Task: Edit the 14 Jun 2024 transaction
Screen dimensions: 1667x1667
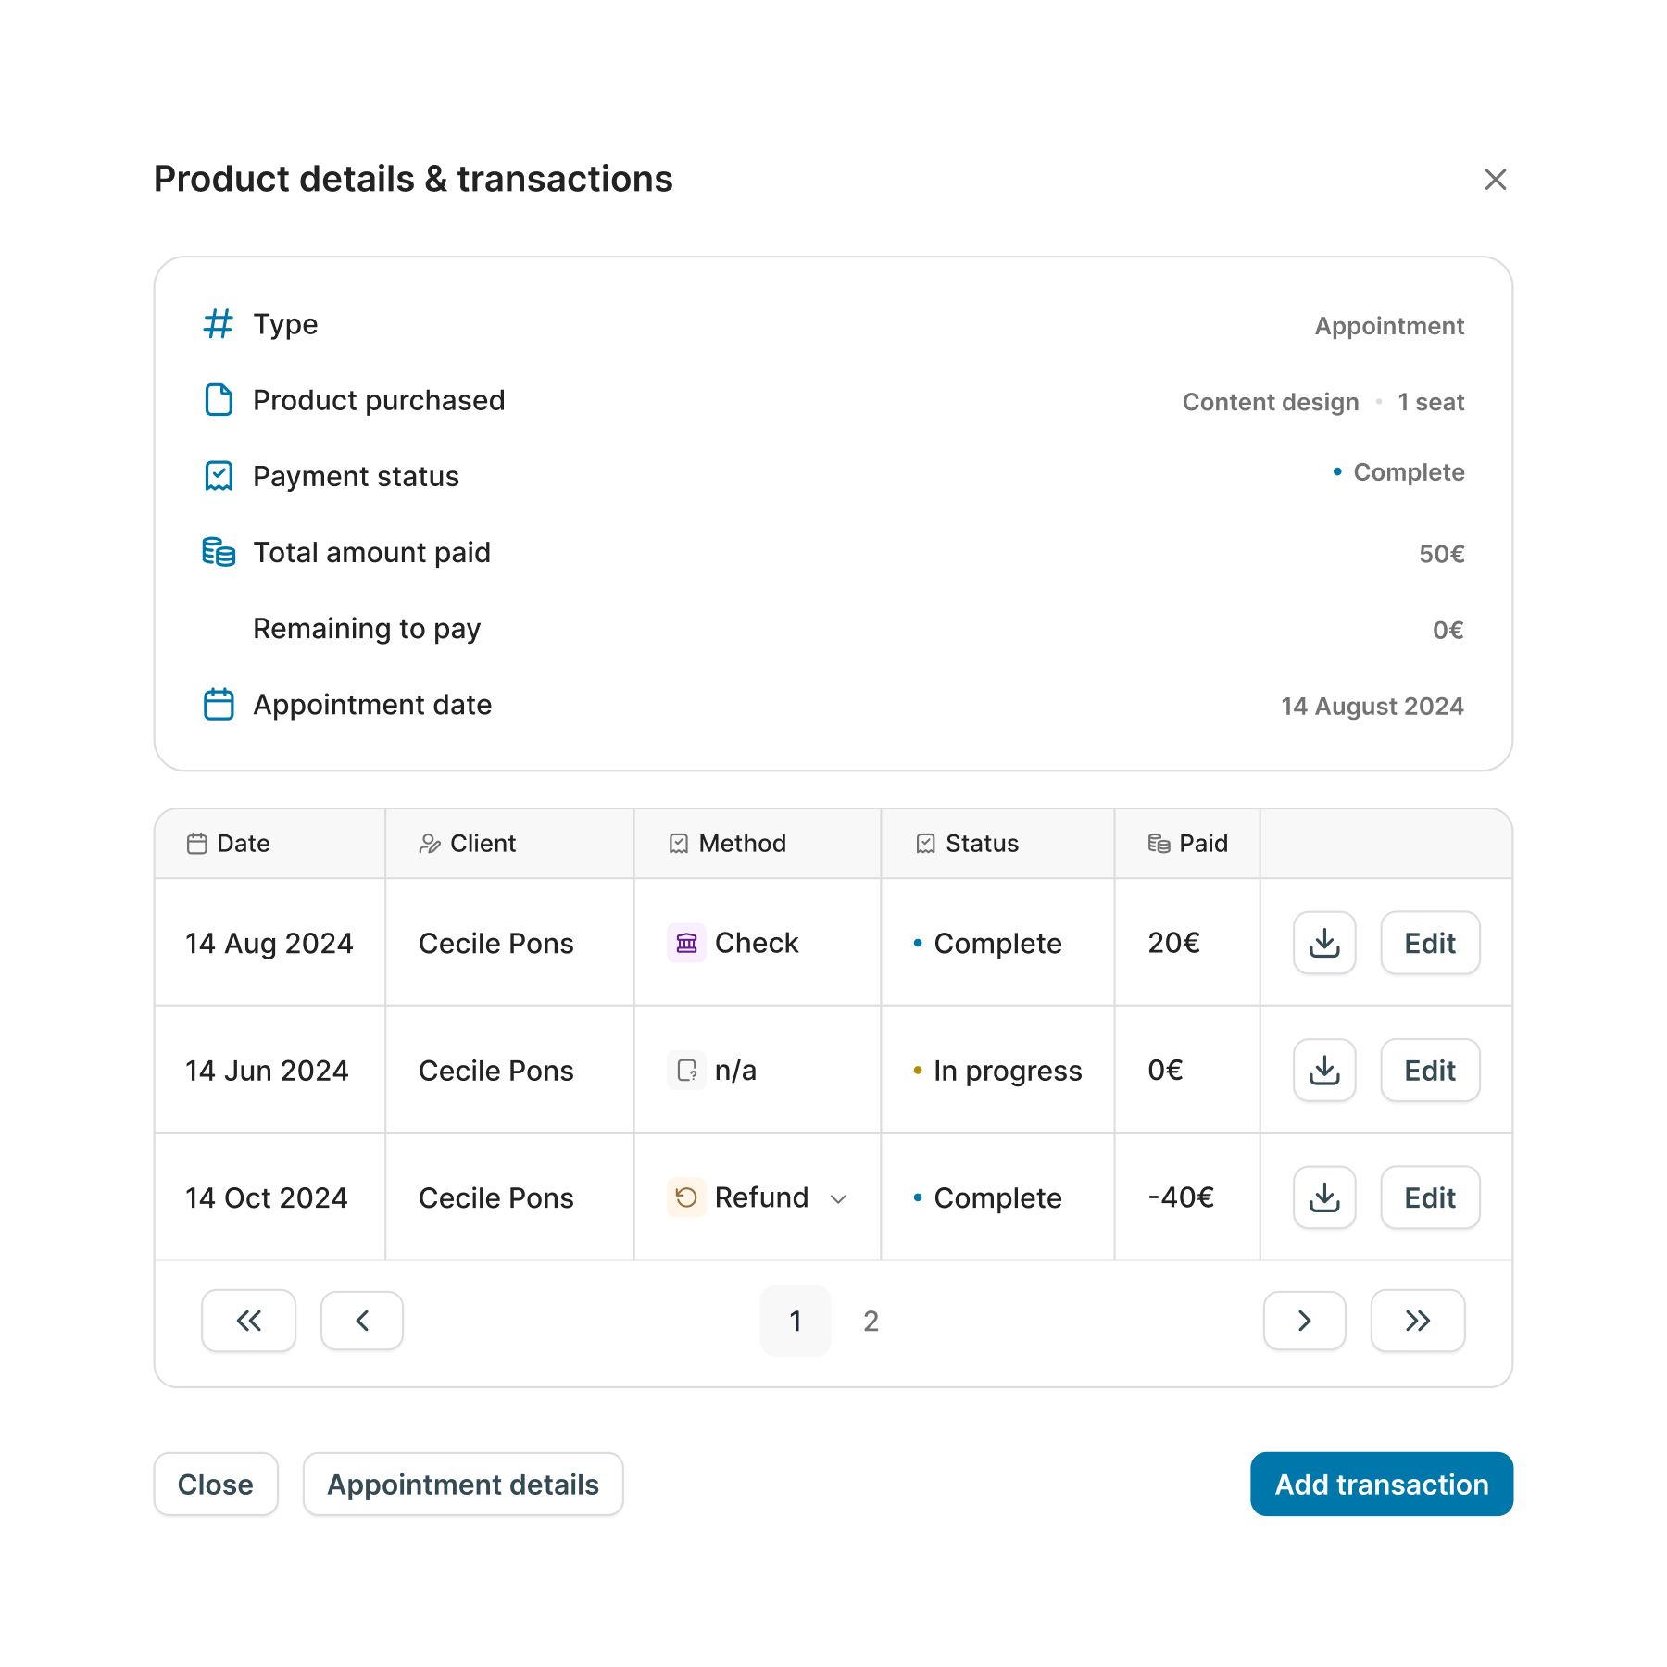Action: click(1429, 1071)
